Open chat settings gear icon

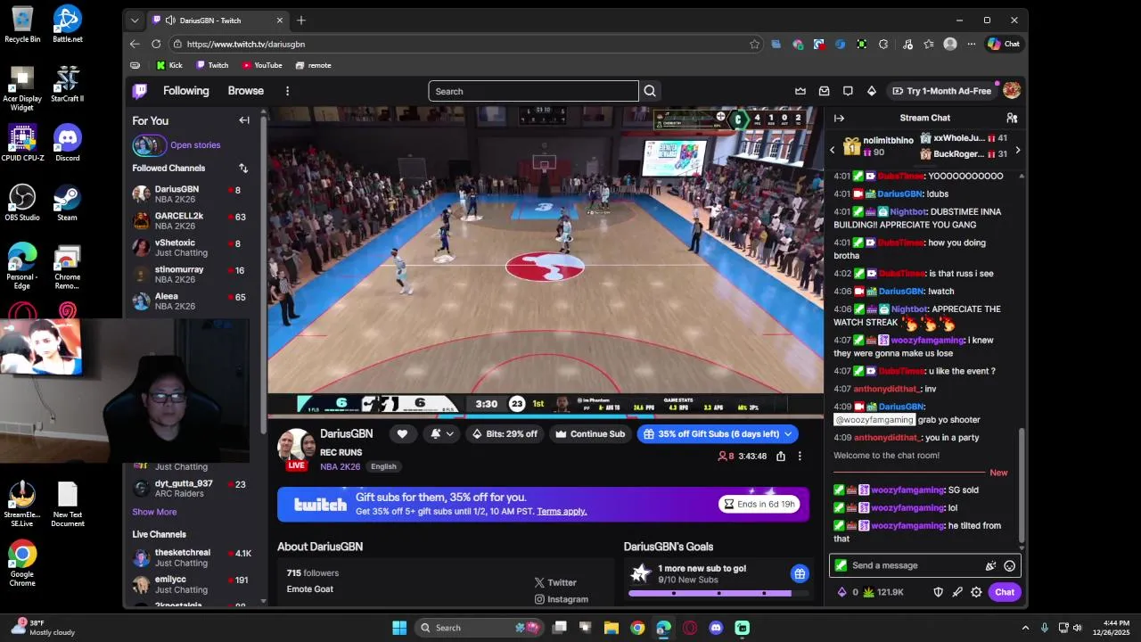click(977, 592)
